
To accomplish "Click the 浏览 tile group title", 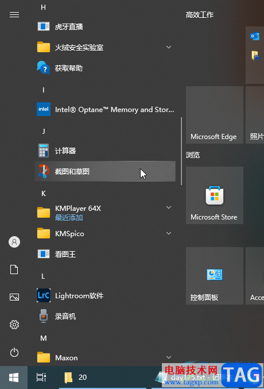I will tap(193, 155).
